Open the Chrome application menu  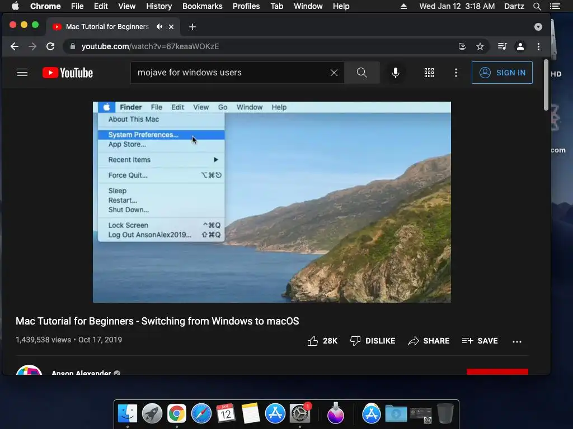click(45, 6)
